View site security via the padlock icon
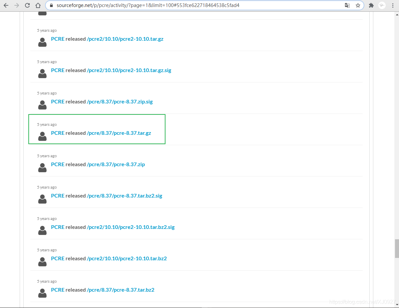 [x=51, y=5]
